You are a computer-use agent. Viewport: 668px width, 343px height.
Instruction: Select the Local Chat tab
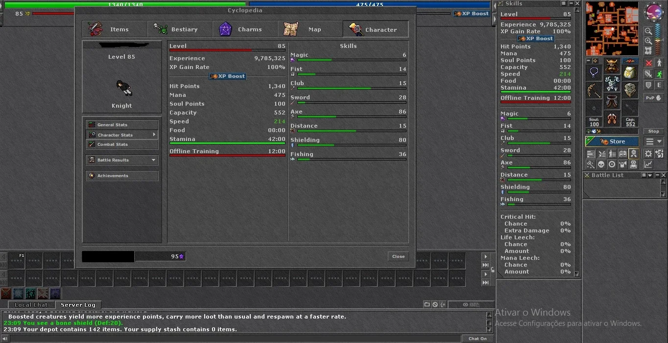(31, 305)
